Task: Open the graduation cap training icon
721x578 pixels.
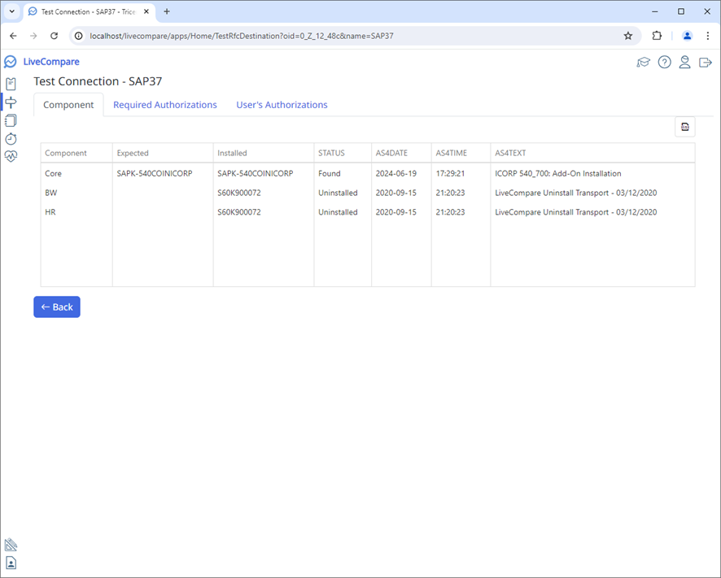Action: coord(643,63)
